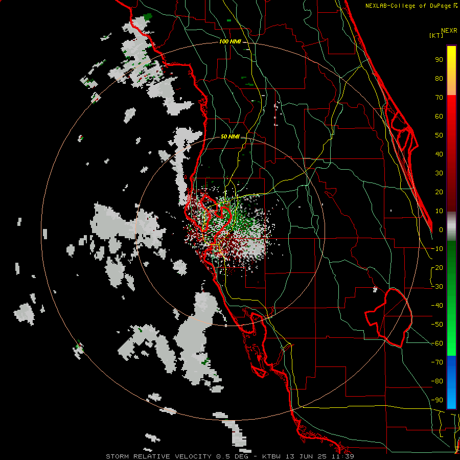Select the "STORM RELATIVE VELOCITY 0.5 DEG" caption text
The image size is (460, 460).
[178, 456]
